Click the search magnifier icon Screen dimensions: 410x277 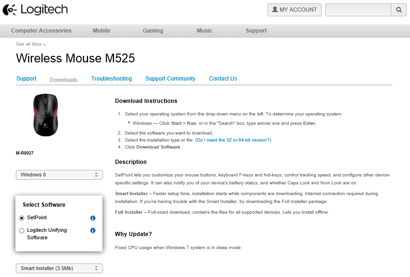click(x=399, y=9)
